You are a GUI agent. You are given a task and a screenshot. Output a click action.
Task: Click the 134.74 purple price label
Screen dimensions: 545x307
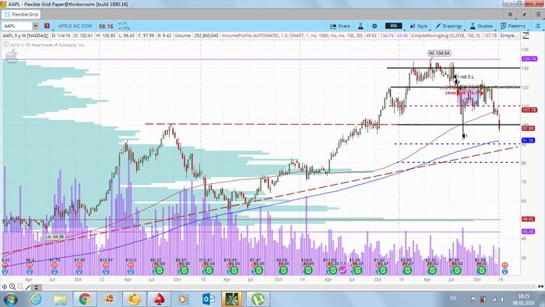pos(529,58)
